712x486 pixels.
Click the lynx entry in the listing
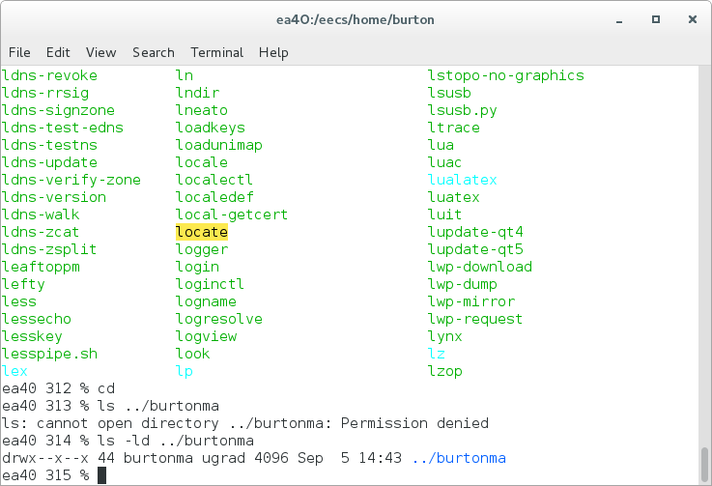[444, 336]
